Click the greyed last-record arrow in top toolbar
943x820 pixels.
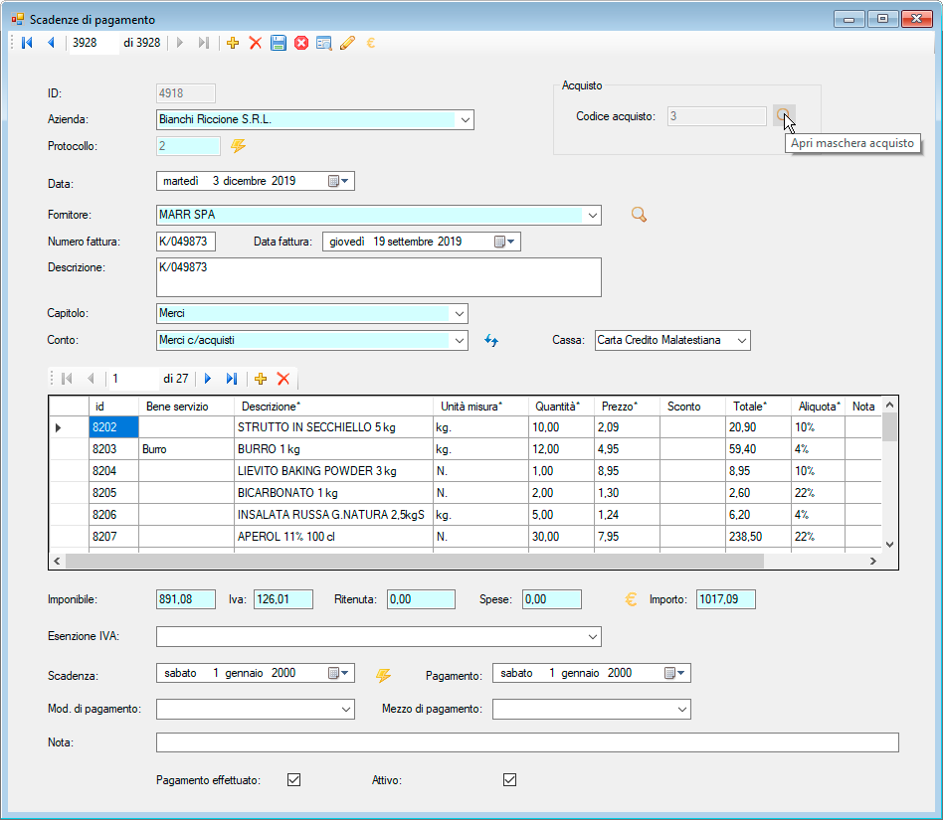[204, 43]
